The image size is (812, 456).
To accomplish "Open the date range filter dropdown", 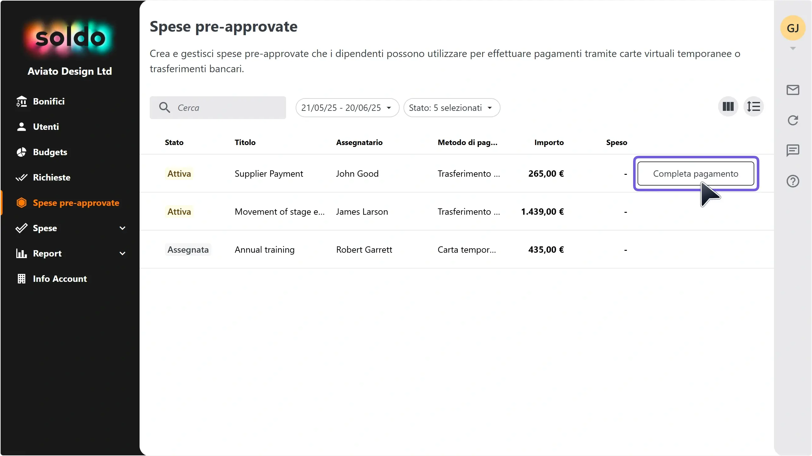I will click(x=347, y=108).
